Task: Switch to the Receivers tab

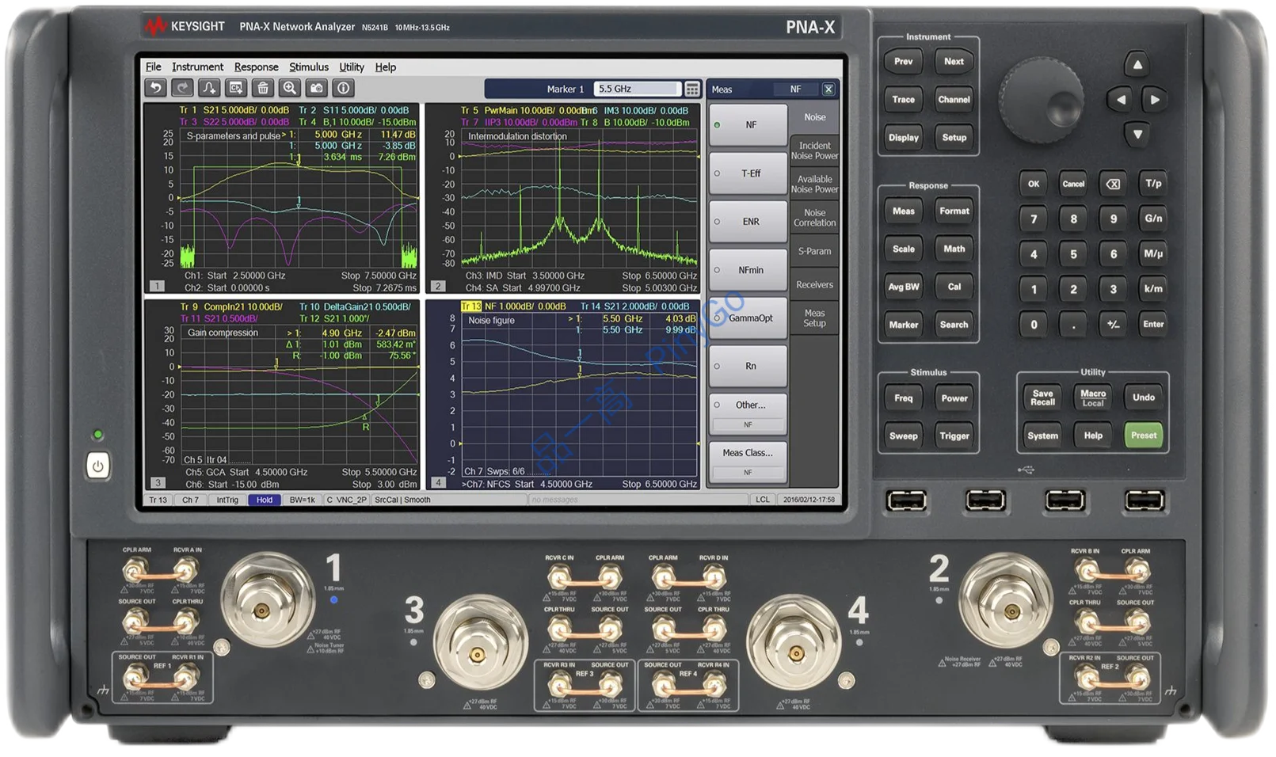Action: [x=814, y=285]
